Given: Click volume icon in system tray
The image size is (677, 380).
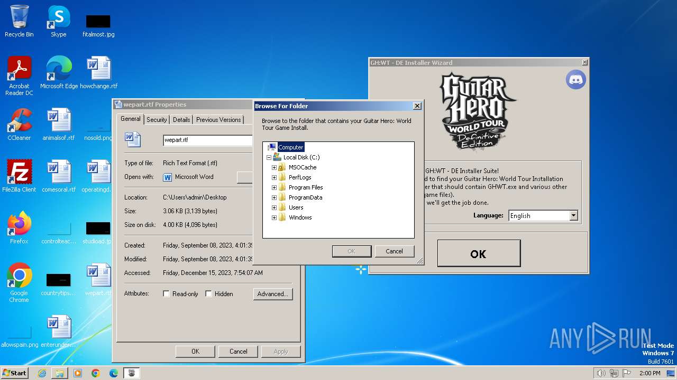Looking at the screenshot, I should pos(601,373).
